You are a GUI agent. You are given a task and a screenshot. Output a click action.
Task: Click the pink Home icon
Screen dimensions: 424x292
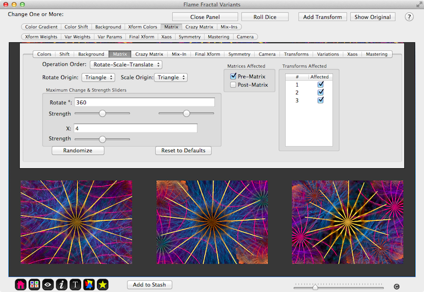point(21,285)
